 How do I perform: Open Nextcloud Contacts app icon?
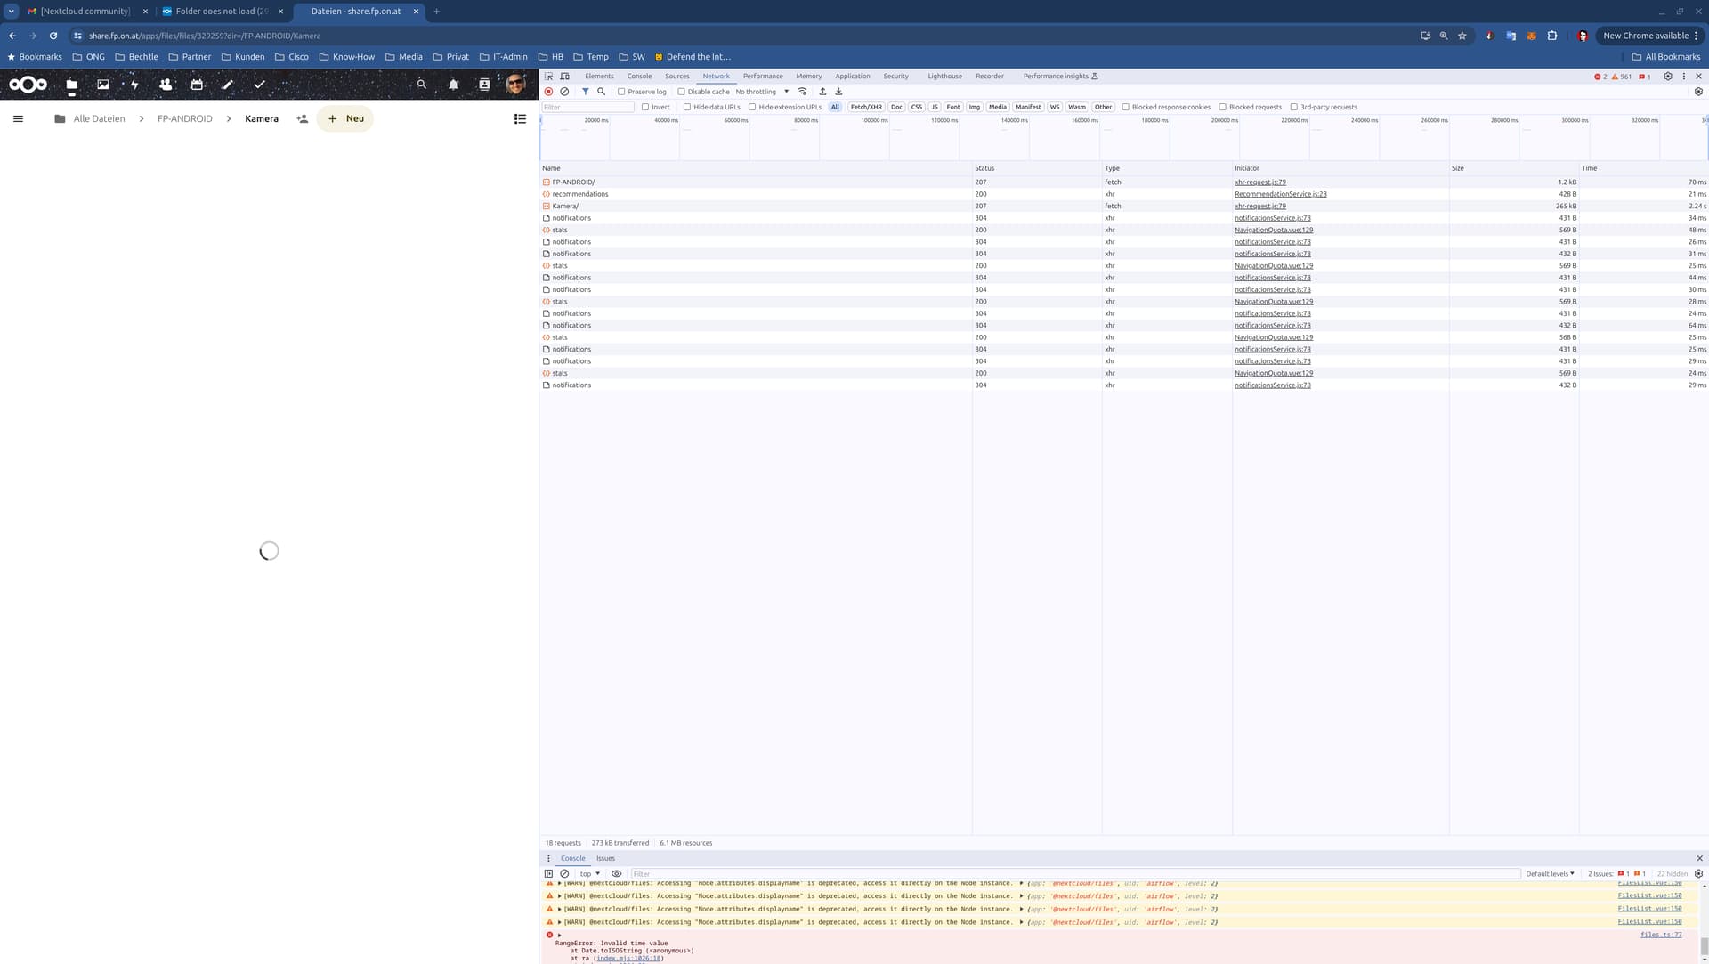click(166, 85)
